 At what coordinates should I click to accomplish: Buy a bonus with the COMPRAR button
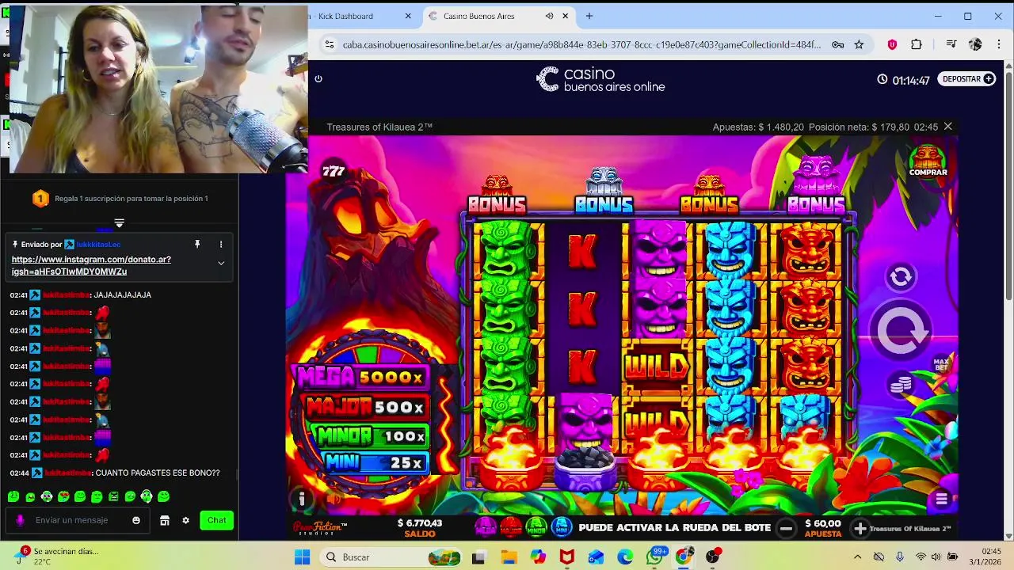click(928, 161)
